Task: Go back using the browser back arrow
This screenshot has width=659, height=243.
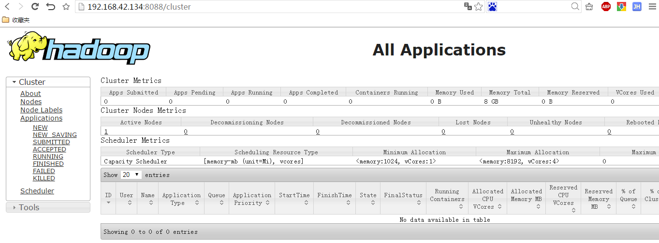Action: 7,7
